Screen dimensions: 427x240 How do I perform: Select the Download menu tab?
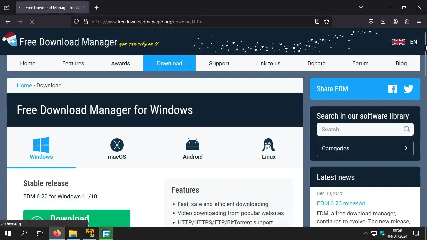pyautogui.click(x=169, y=63)
